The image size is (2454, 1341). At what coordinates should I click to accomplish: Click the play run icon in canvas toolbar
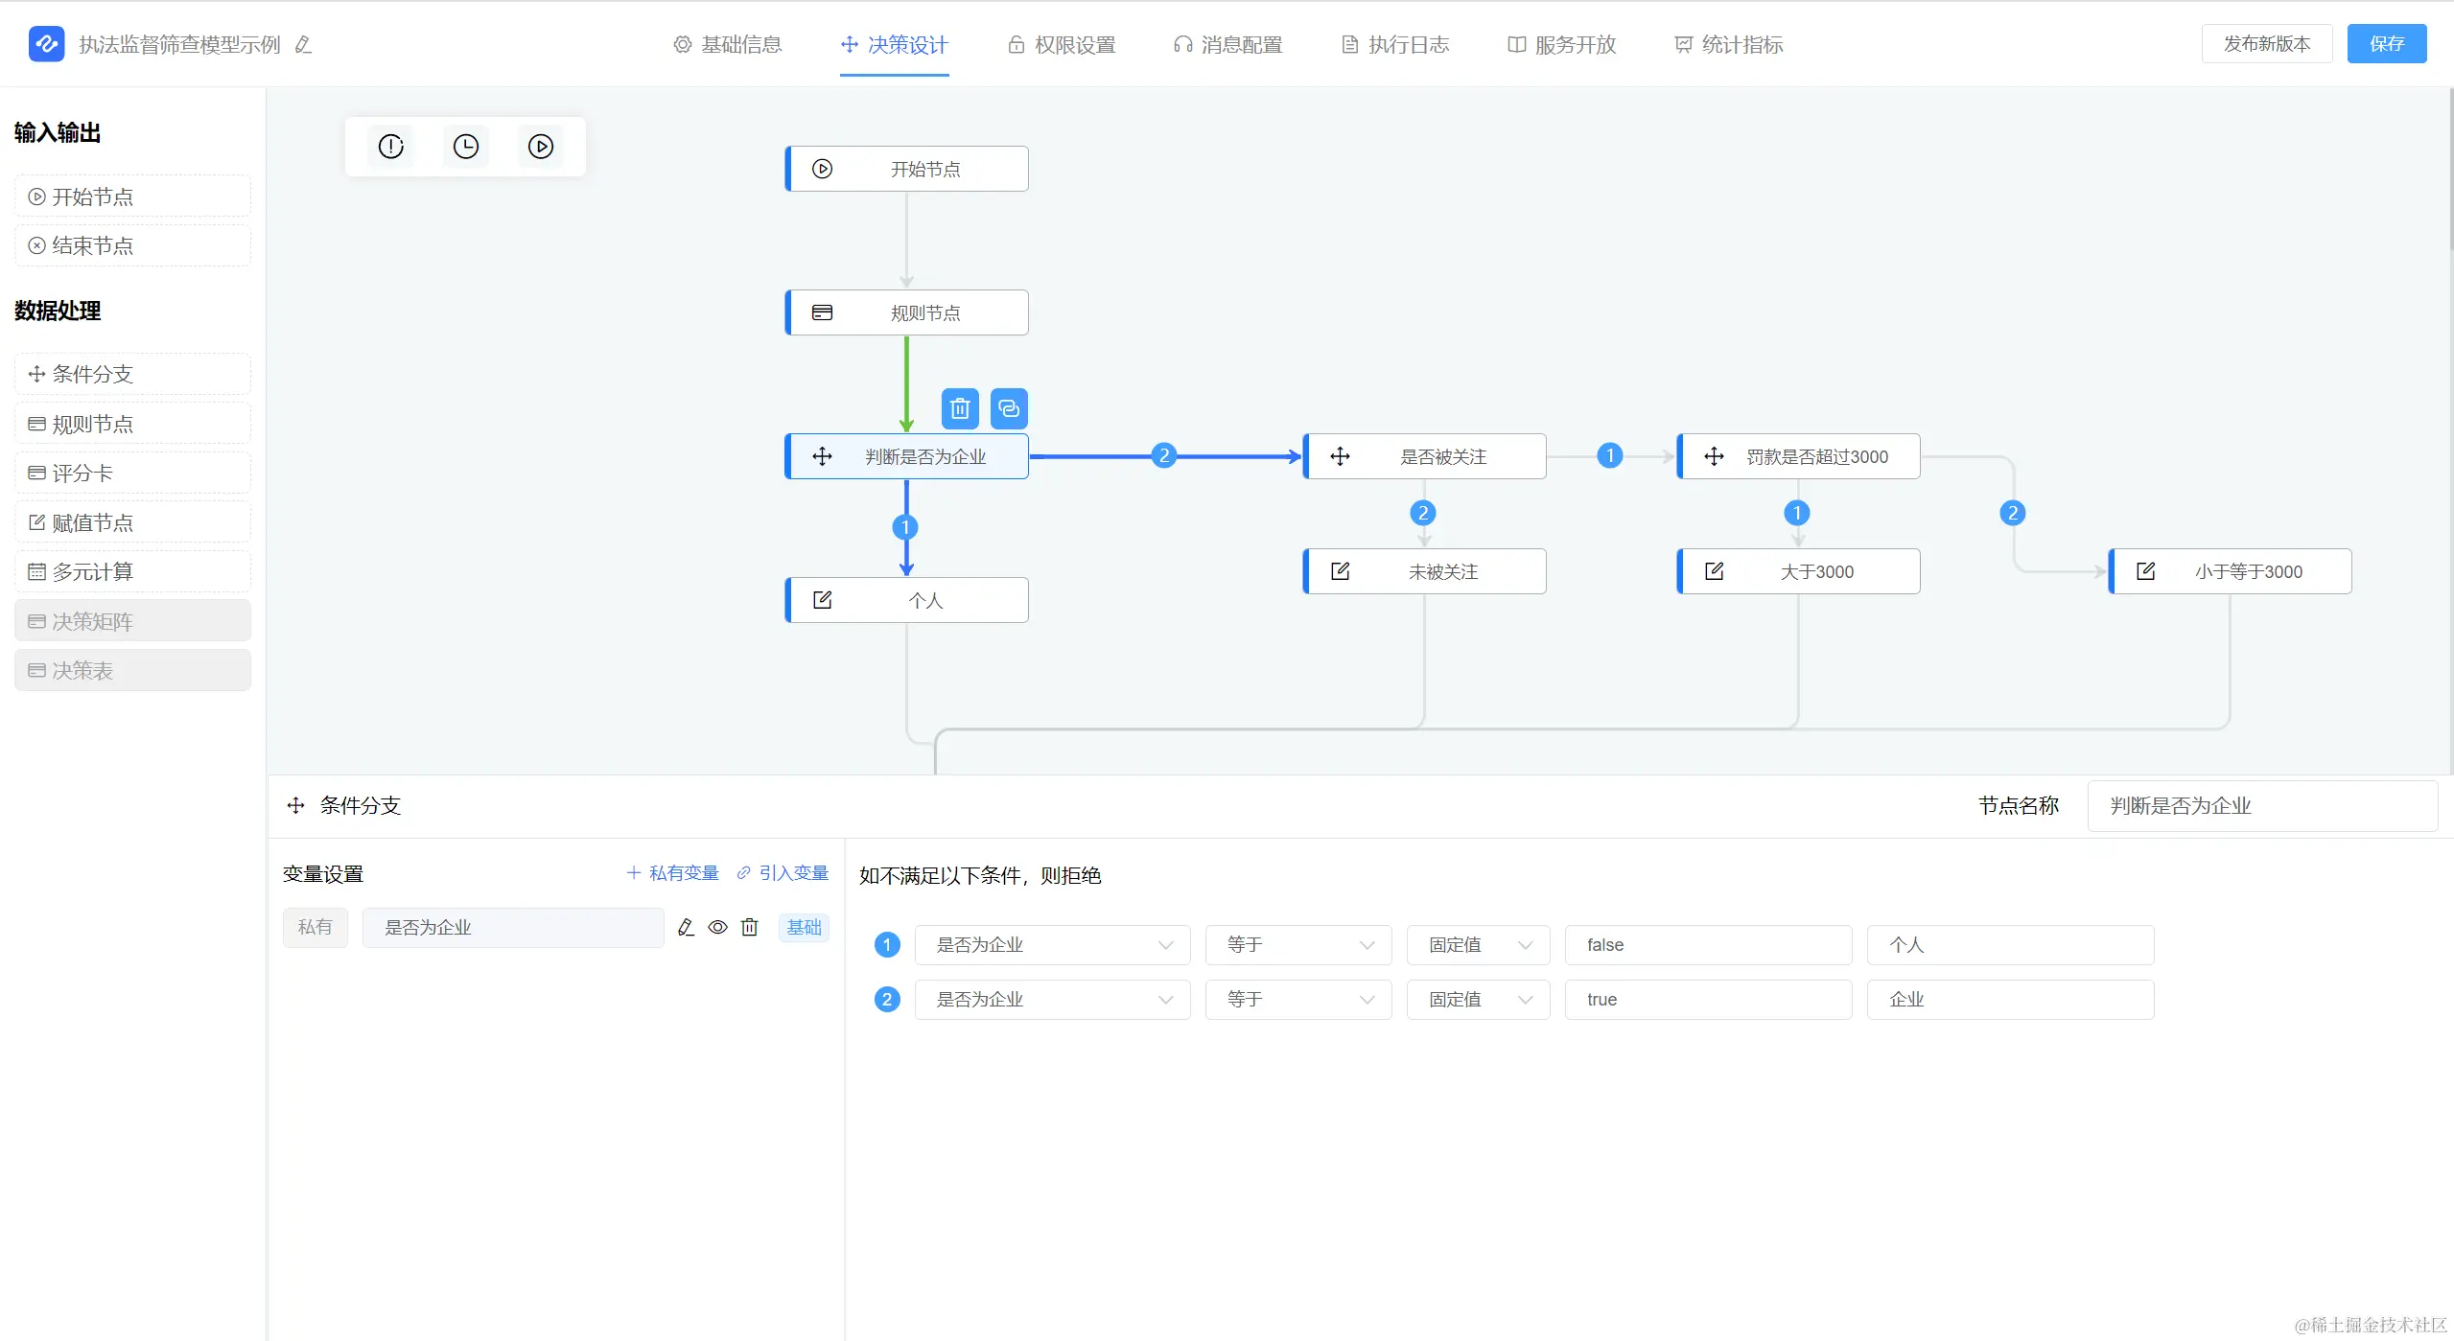pos(540,147)
